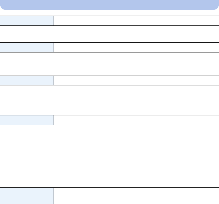Viewport: 219px width, 204px height.
Task: Select the fourth blue label cell
Action: point(27,120)
